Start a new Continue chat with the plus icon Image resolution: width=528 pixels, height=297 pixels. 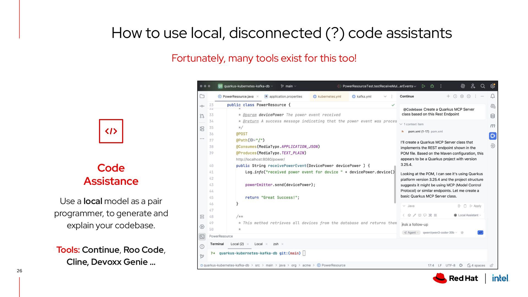(x=448, y=96)
